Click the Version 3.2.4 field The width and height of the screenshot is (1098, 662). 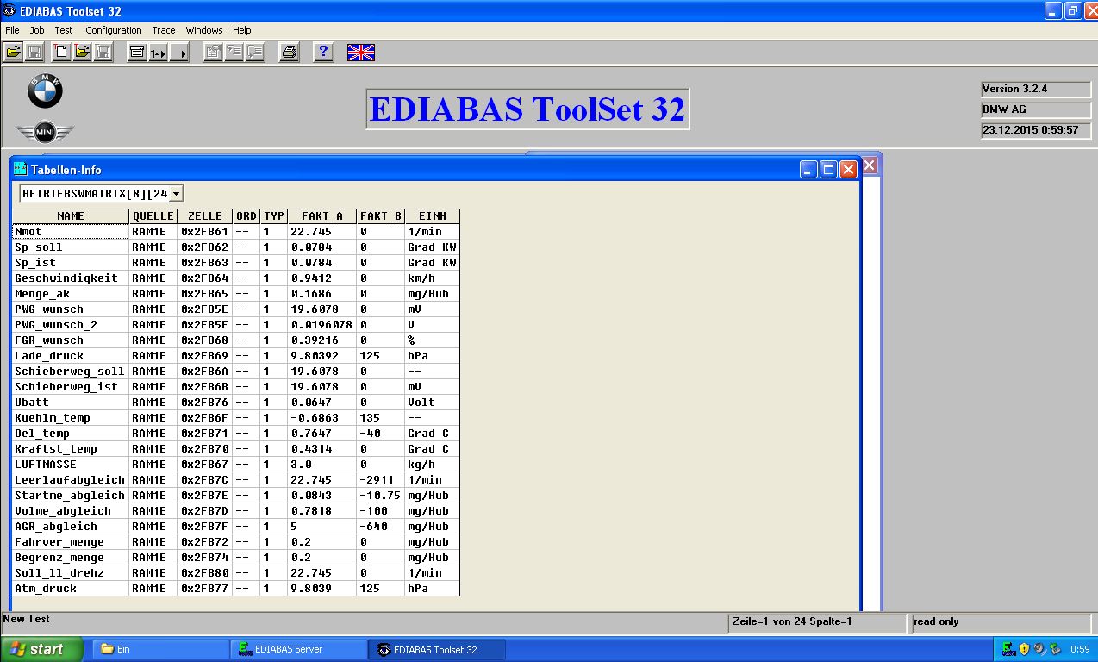point(1036,89)
